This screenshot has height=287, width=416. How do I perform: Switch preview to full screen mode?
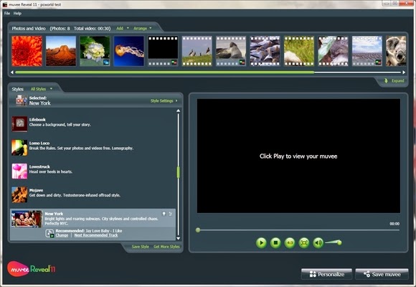(304, 243)
